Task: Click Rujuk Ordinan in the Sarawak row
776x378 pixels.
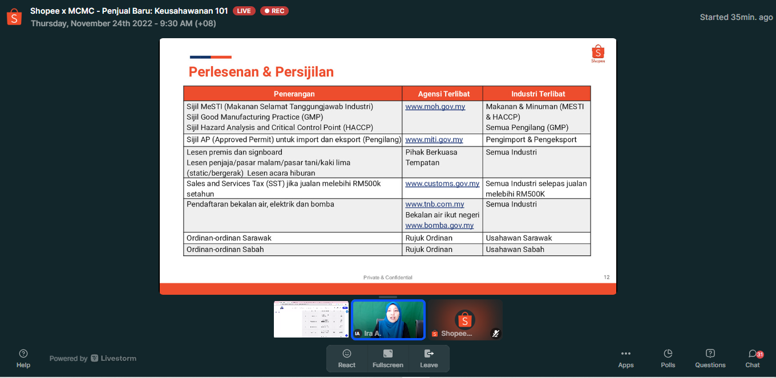Action: tap(429, 238)
